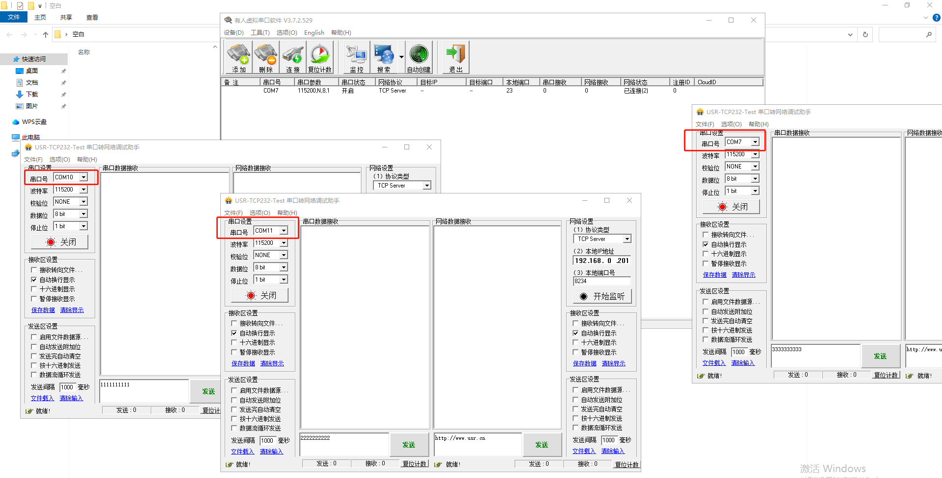
Task: Open the 监控 (Monitor) toolbar icon
Action: [357, 58]
